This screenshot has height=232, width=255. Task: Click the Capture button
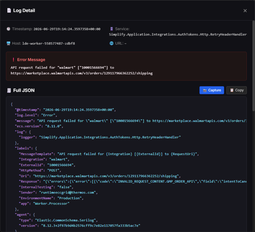[x=212, y=90]
